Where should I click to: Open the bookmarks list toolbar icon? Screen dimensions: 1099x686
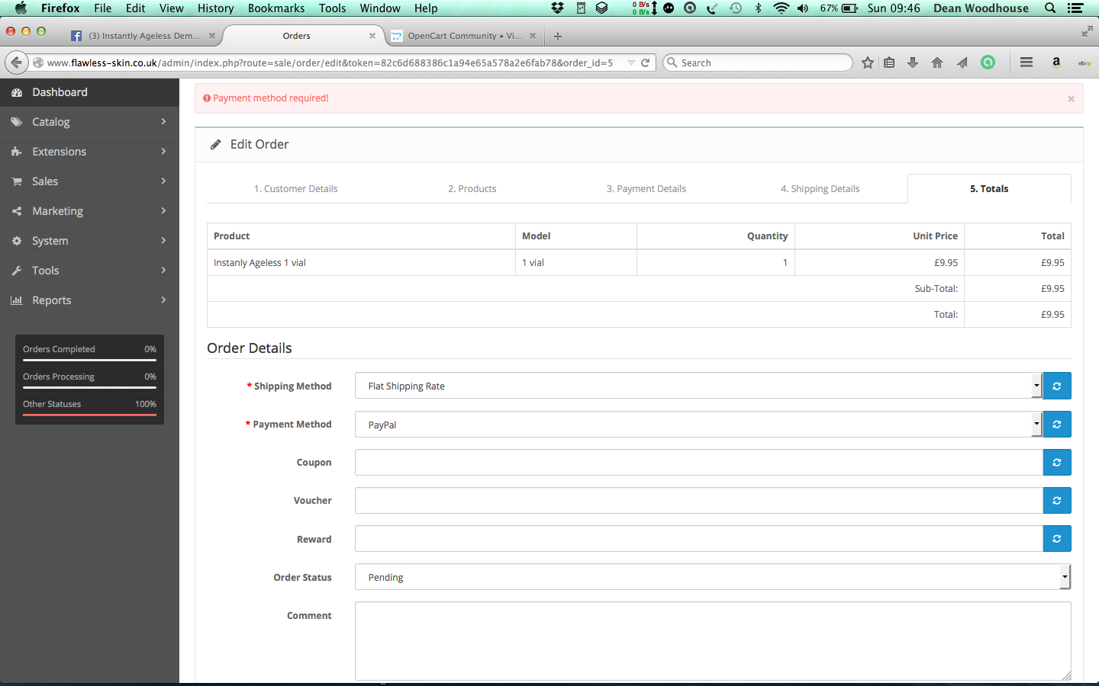pyautogui.click(x=889, y=63)
